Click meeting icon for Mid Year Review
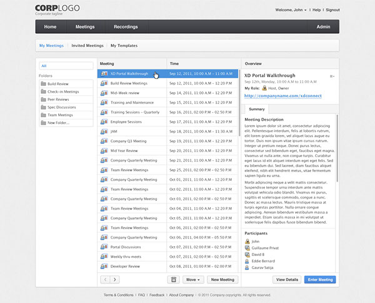Image resolution: width=375 pixels, height=303 pixels. [x=104, y=151]
